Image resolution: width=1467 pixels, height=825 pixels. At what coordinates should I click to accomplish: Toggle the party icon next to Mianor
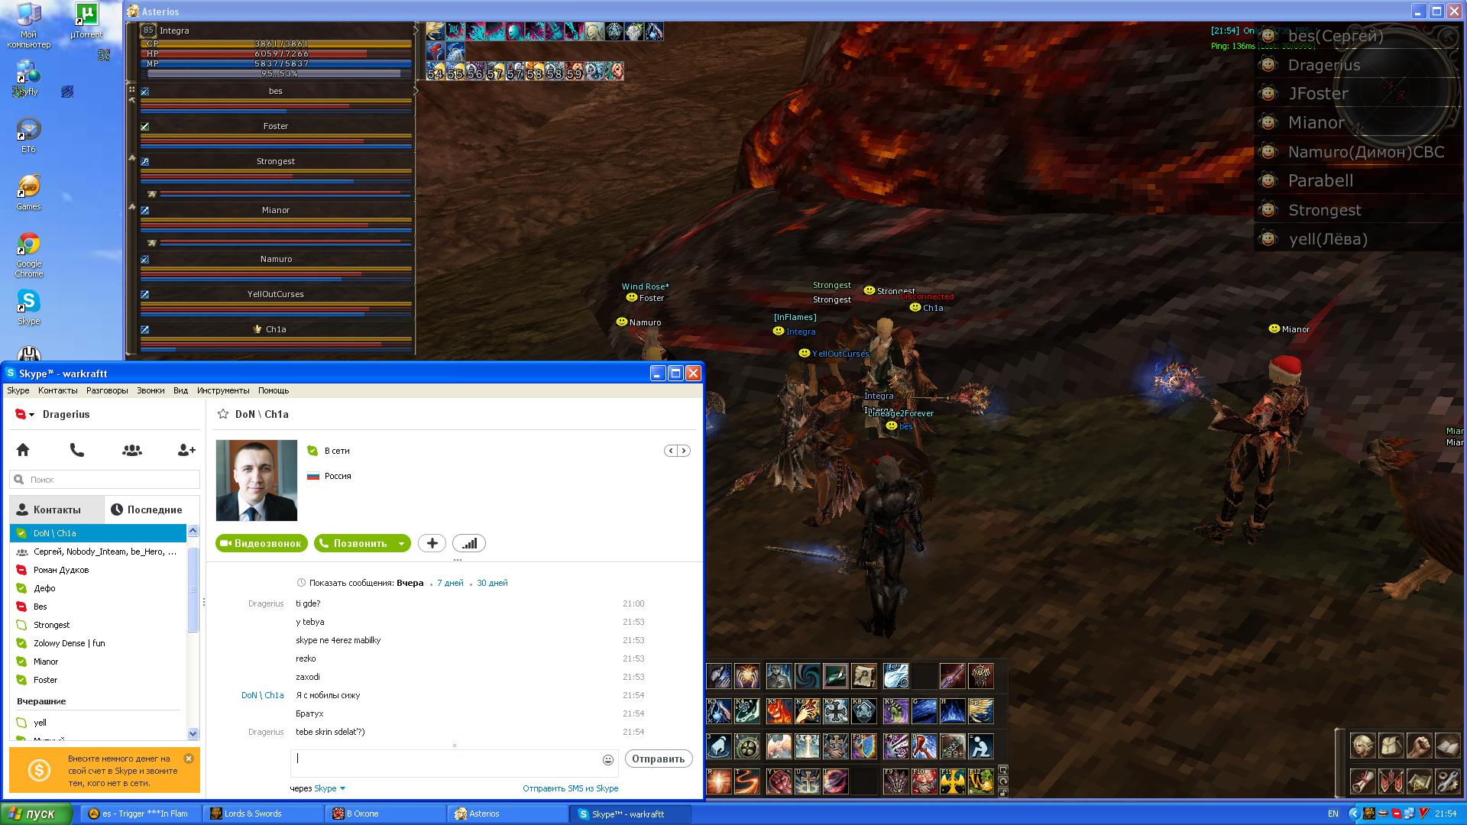click(145, 211)
